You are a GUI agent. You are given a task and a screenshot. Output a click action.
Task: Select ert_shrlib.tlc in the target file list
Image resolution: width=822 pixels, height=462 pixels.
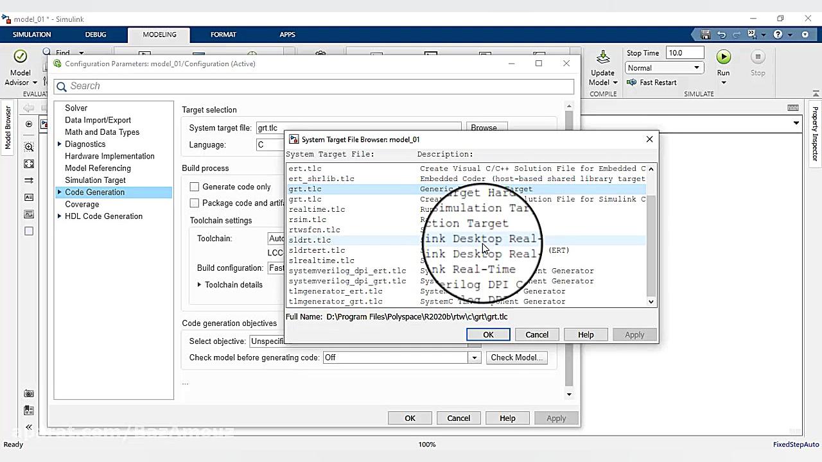click(321, 178)
